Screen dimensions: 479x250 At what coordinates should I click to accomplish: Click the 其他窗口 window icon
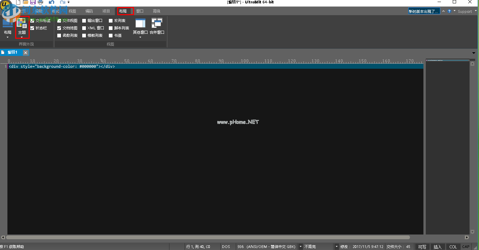[140, 23]
